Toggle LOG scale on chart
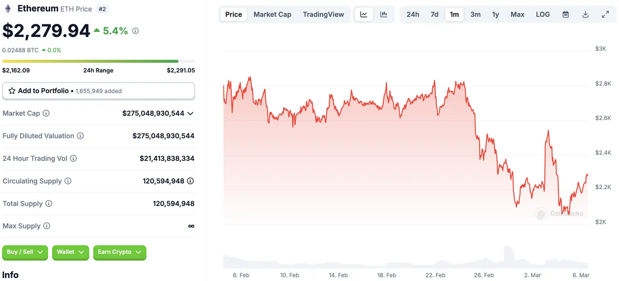This screenshot has height=281, width=619. click(x=543, y=15)
